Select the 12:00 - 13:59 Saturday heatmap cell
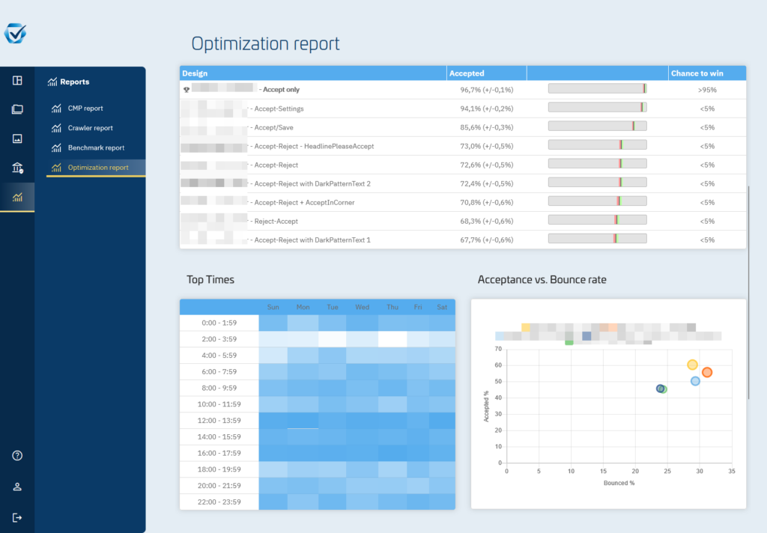 (x=442, y=421)
